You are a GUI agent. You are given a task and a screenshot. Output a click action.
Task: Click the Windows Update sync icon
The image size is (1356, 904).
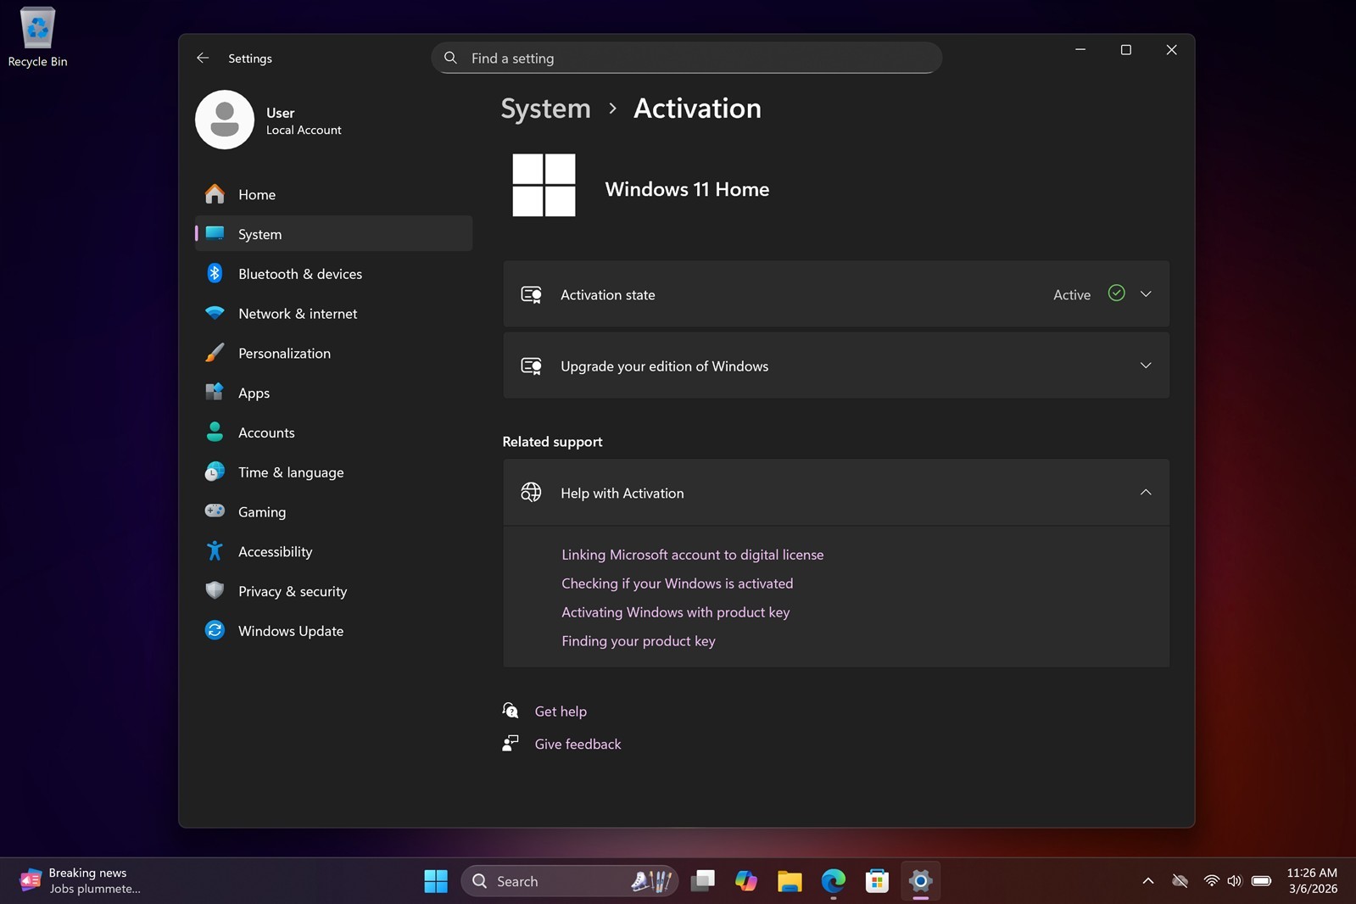coord(215,630)
